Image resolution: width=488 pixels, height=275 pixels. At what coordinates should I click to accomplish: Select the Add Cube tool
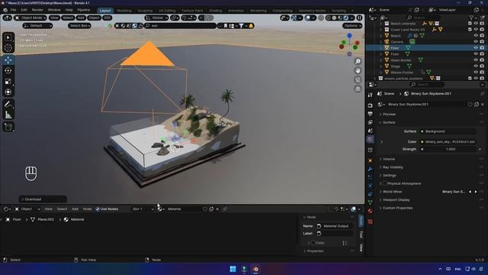pos(8,127)
